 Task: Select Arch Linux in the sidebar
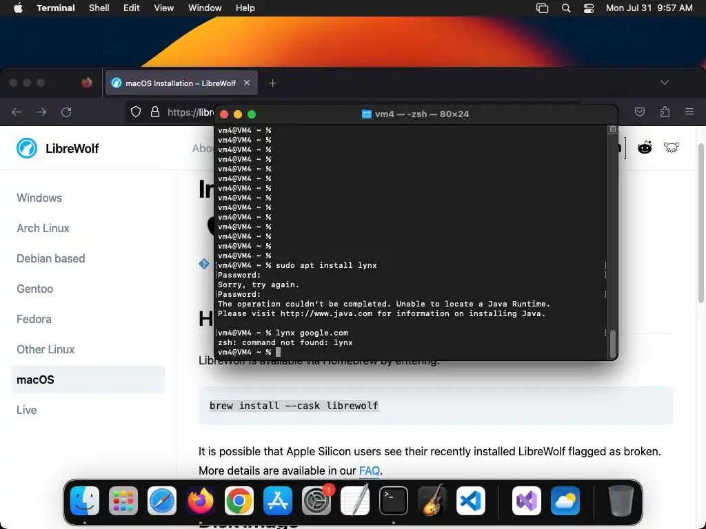coord(43,228)
